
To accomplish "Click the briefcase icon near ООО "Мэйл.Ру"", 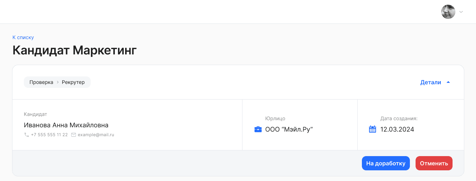I will (x=258, y=129).
